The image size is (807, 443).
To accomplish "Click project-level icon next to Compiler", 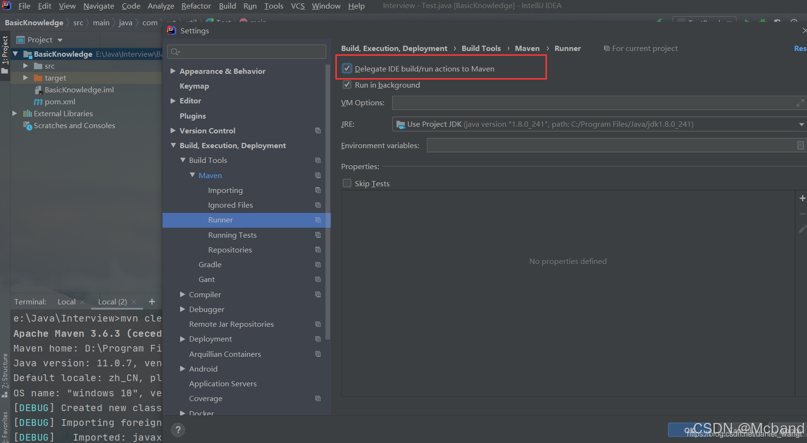I will pyautogui.click(x=318, y=294).
